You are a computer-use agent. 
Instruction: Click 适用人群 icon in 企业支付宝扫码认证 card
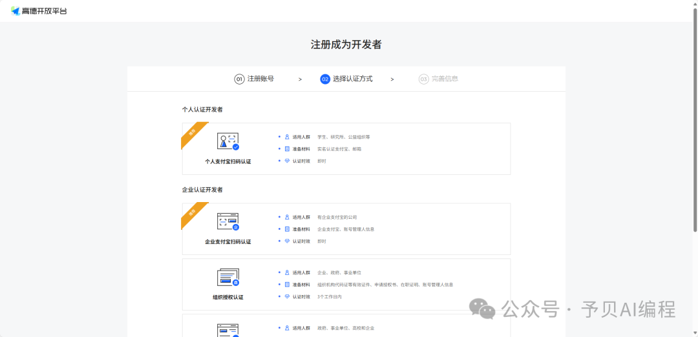[x=287, y=218]
